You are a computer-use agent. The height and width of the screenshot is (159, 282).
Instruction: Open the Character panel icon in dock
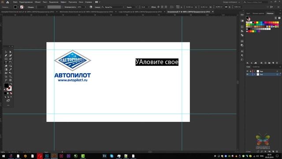pyautogui.click(x=242, y=51)
